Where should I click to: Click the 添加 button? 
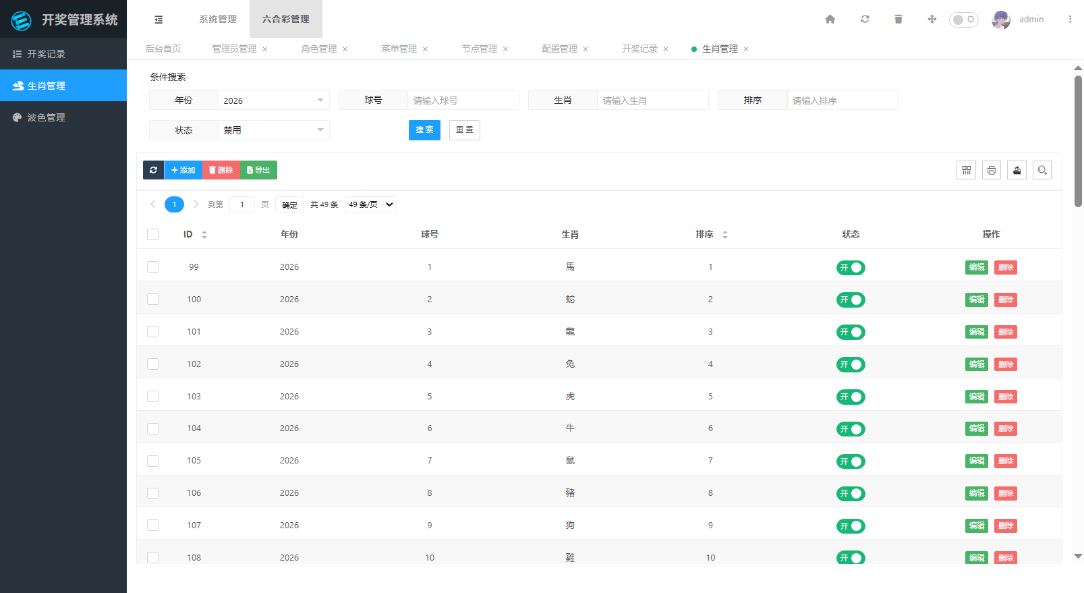(x=183, y=170)
